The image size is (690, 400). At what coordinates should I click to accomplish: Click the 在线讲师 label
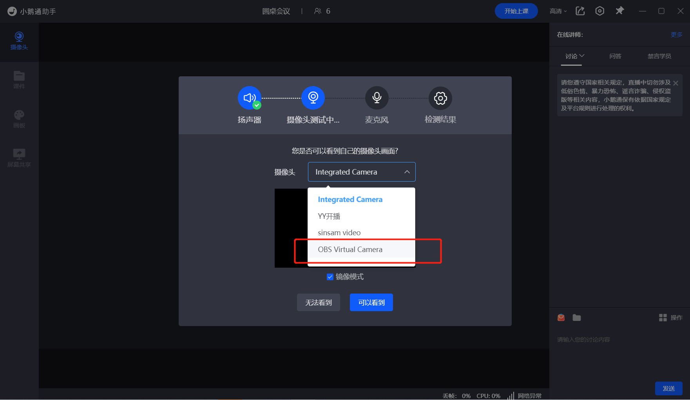tap(570, 34)
